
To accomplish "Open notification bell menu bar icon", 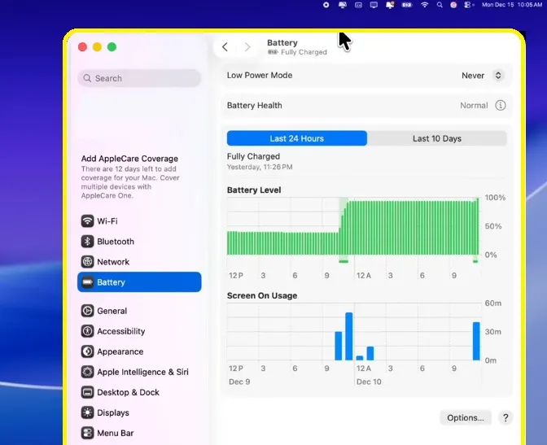I will pyautogui.click(x=390, y=5).
